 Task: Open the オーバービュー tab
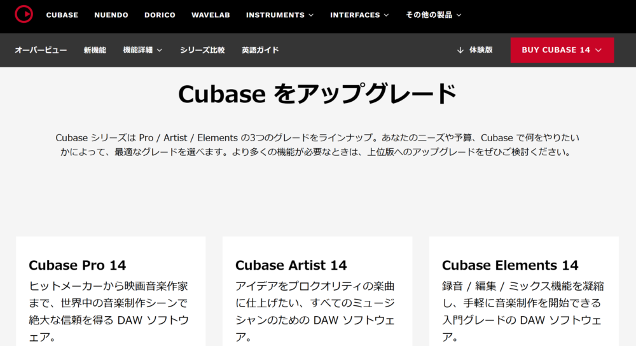tap(41, 50)
